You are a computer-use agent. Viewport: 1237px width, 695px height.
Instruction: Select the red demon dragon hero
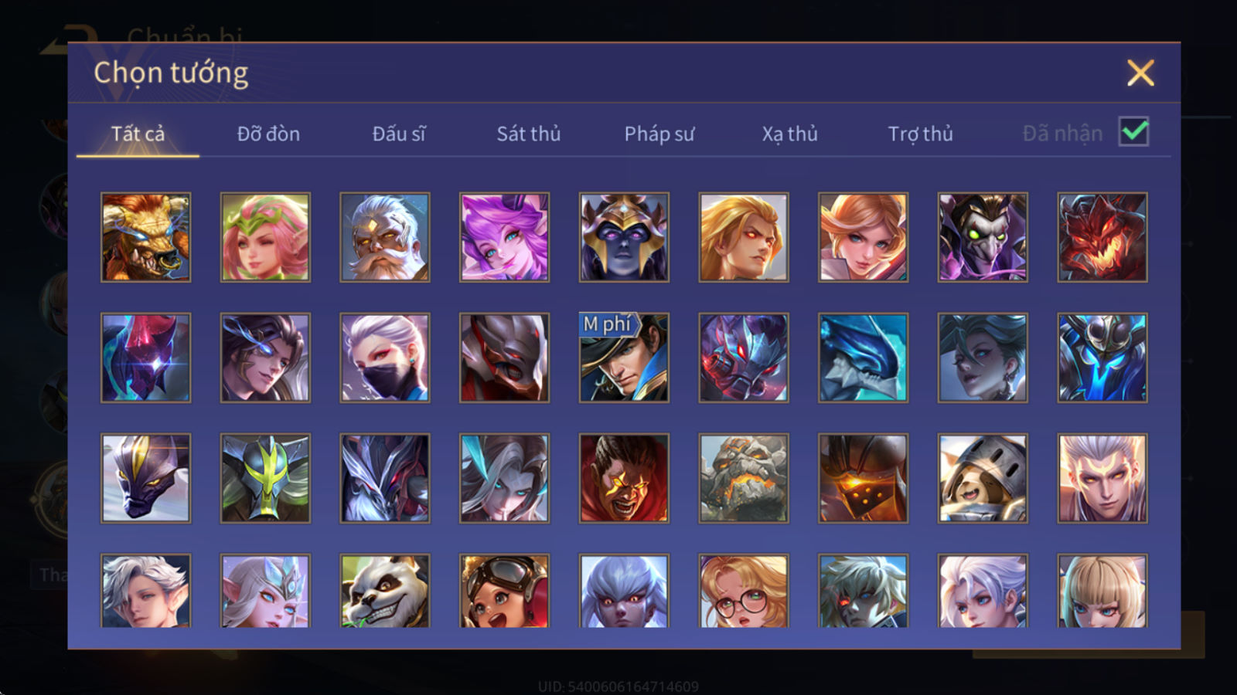click(x=1102, y=237)
